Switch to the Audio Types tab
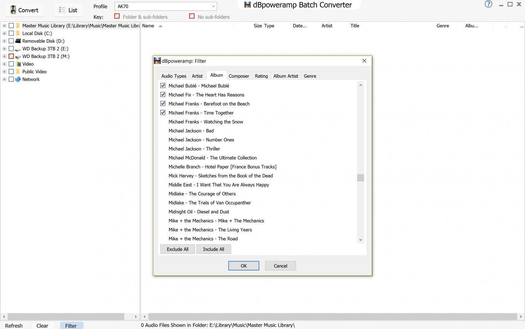Screen dimensions: 525x329 click(x=174, y=76)
